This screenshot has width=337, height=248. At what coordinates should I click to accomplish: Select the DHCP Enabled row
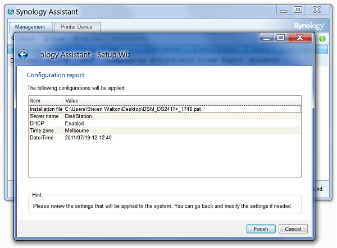[165, 123]
